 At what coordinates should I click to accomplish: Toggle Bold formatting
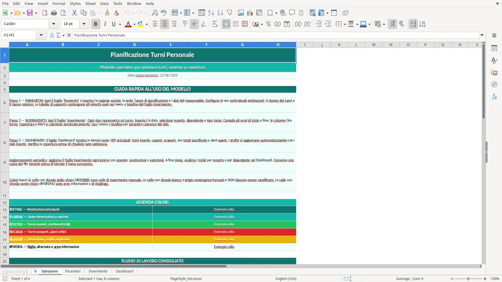[96, 24]
